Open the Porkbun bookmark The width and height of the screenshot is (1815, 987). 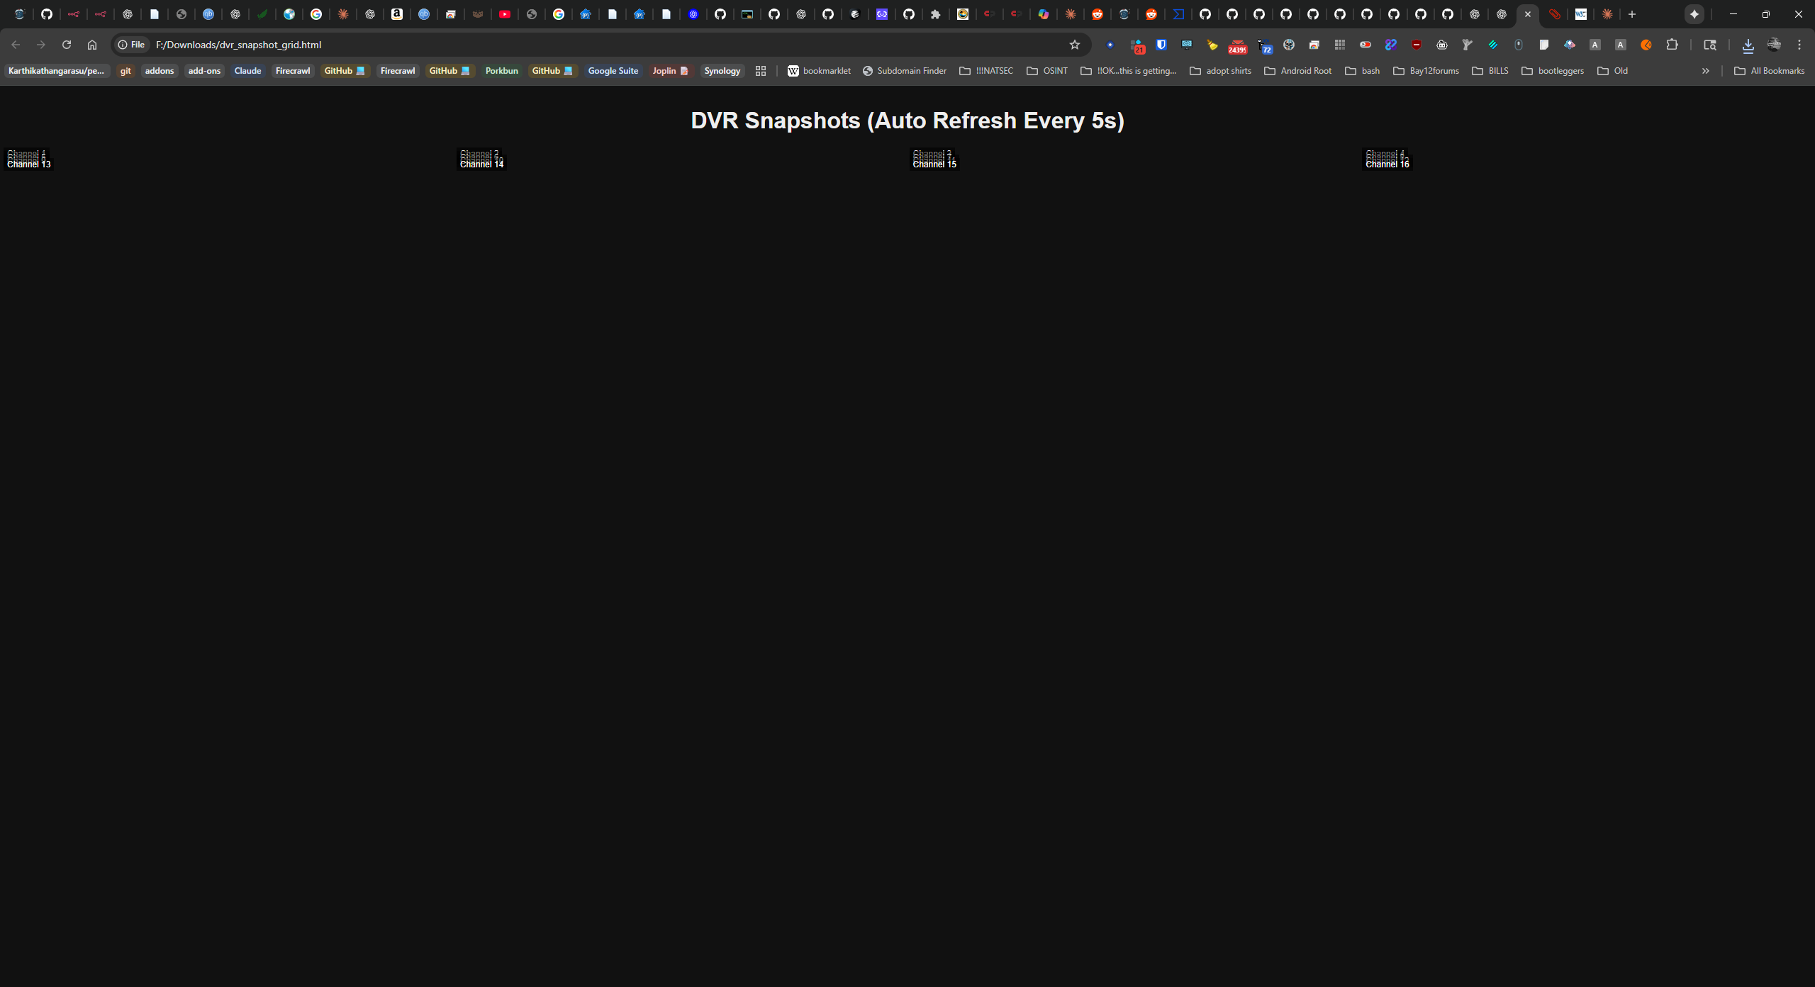pos(501,71)
